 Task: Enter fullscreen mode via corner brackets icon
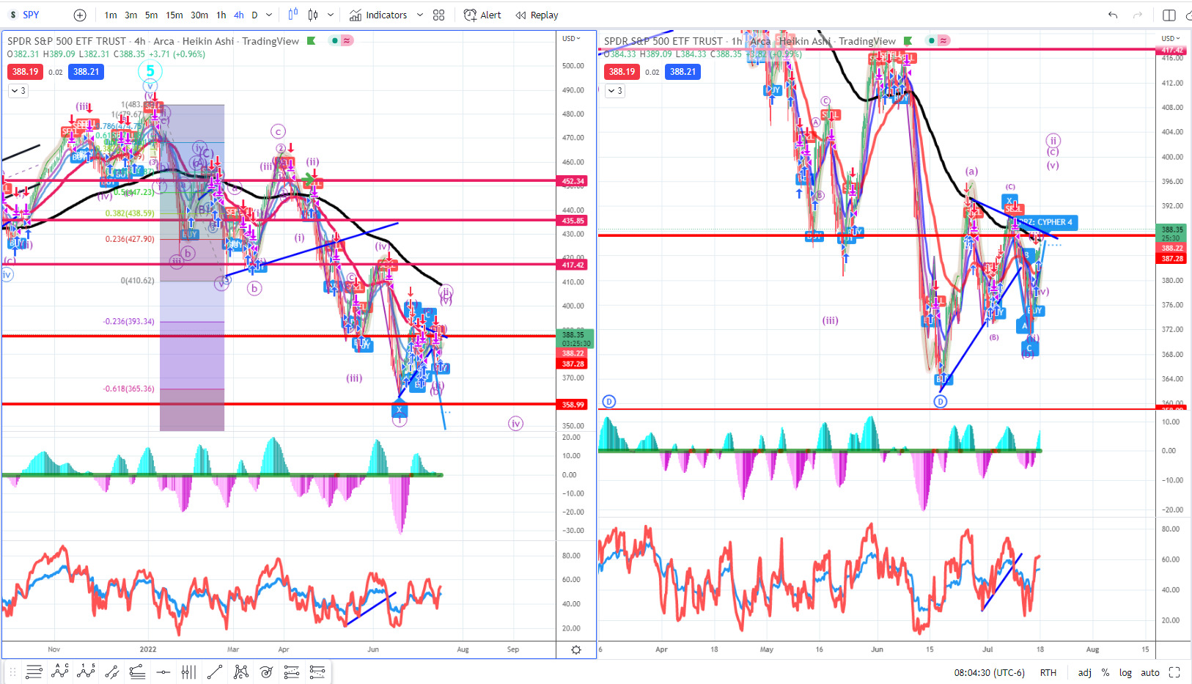pyautogui.click(x=1174, y=672)
